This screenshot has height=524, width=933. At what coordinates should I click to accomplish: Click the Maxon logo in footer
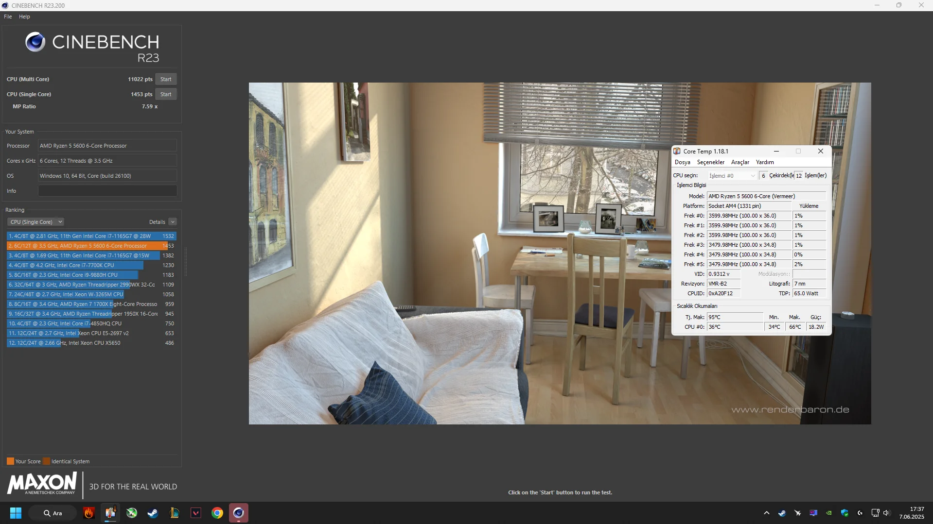click(42, 484)
